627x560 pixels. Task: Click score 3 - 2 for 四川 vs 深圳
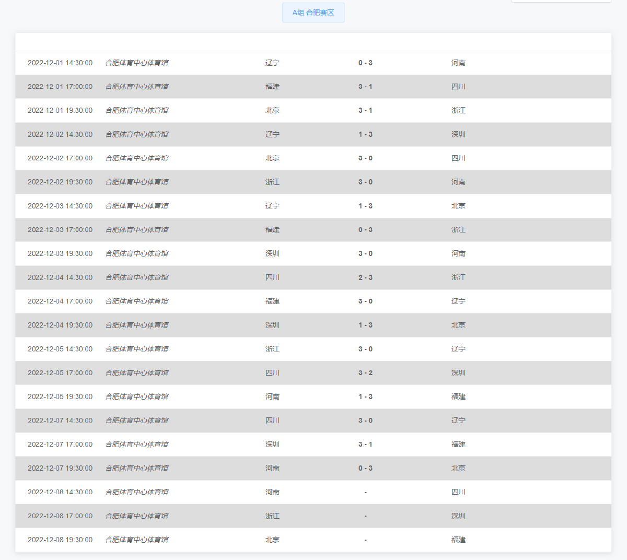(x=365, y=373)
